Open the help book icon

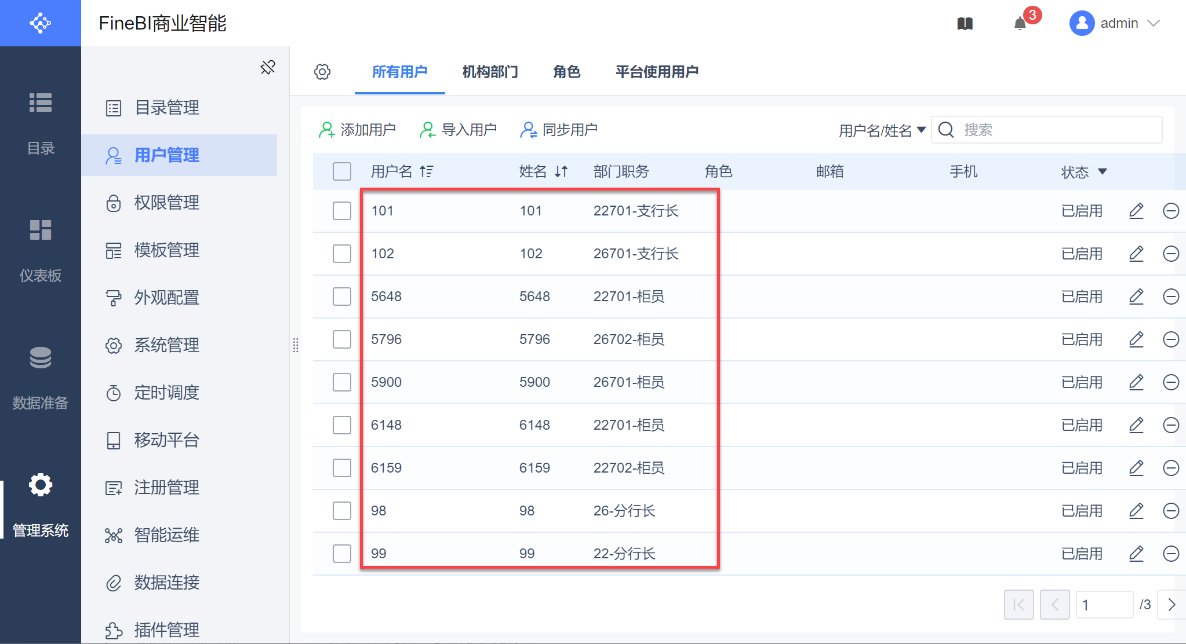[965, 24]
